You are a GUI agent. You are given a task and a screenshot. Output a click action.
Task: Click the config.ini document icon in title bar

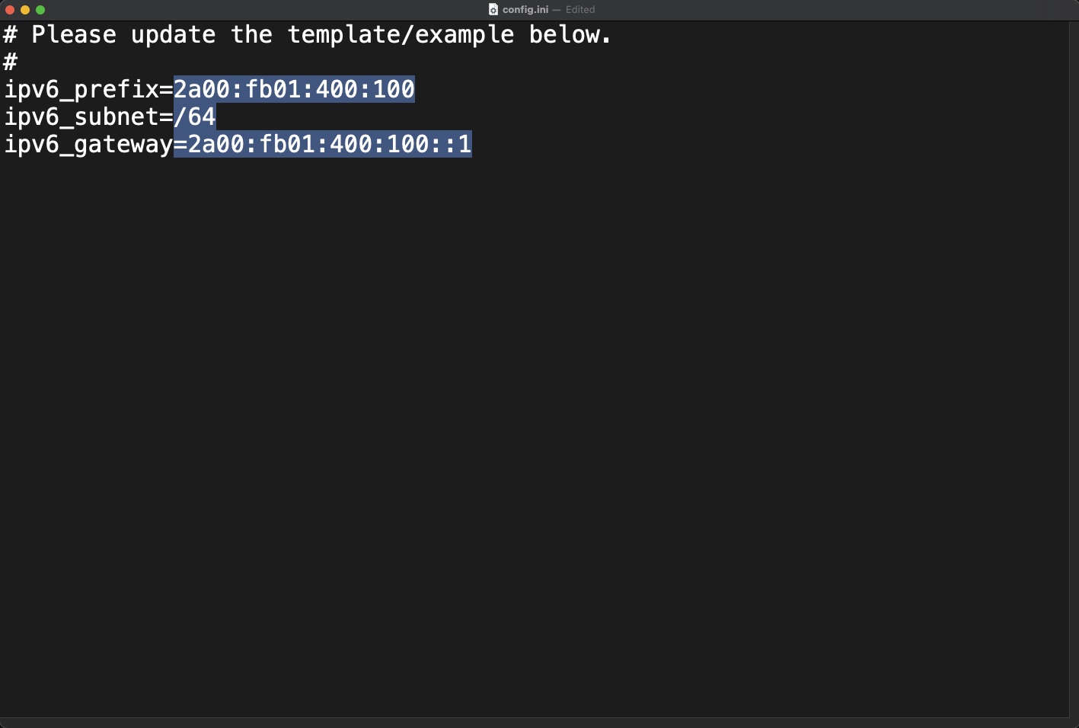click(x=493, y=10)
